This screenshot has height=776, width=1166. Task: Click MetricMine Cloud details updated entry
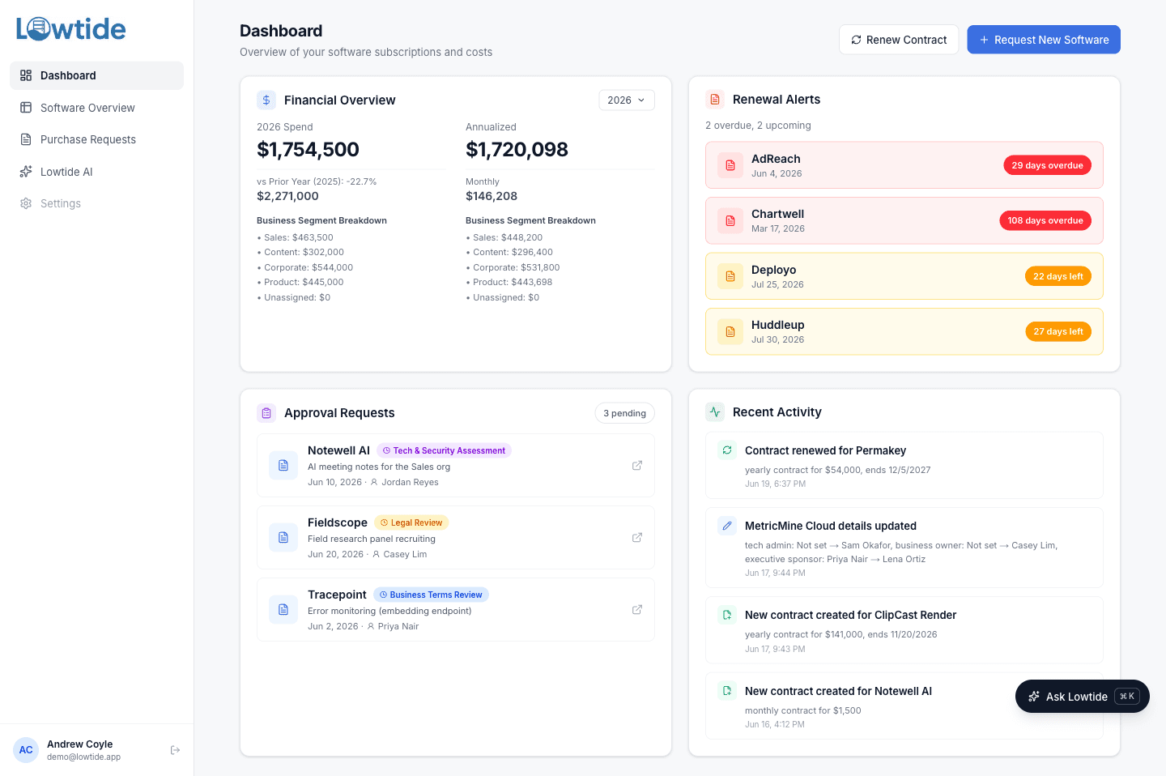pos(904,548)
